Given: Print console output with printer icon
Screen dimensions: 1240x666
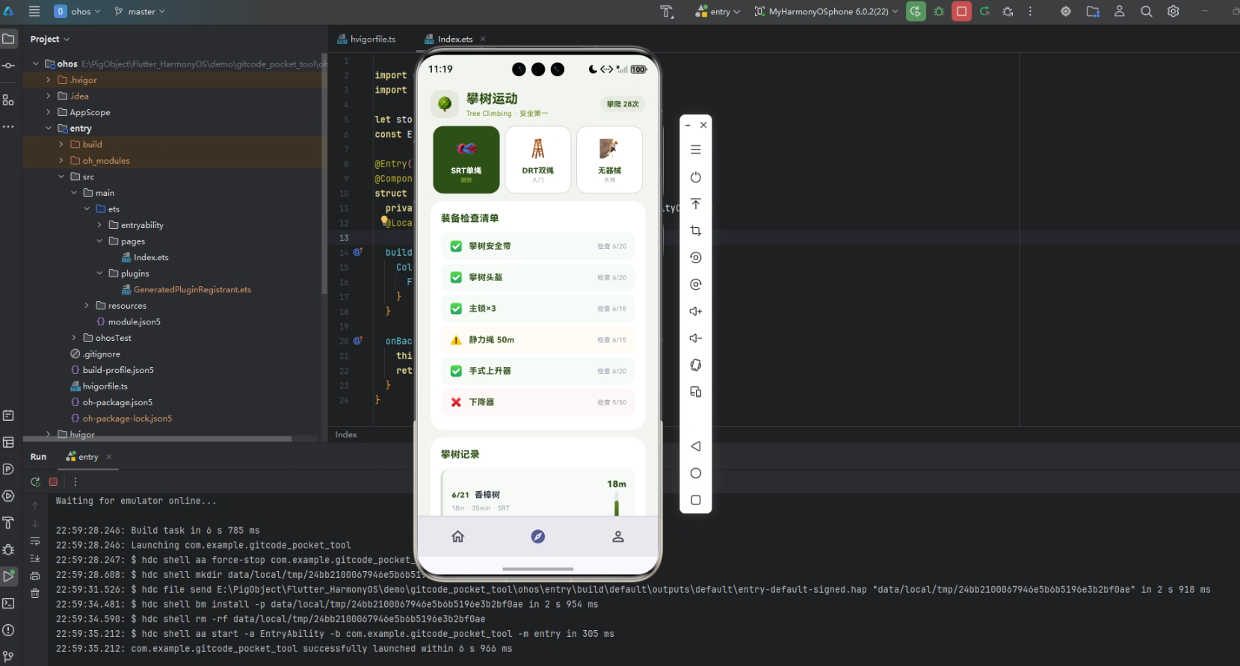Looking at the screenshot, I should [35, 576].
